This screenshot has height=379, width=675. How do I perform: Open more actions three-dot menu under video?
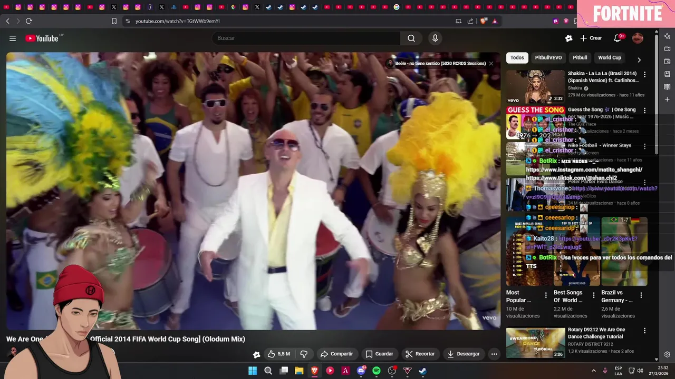(494, 354)
